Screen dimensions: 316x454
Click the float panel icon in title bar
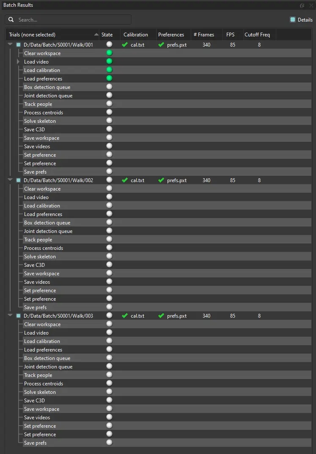click(x=302, y=6)
